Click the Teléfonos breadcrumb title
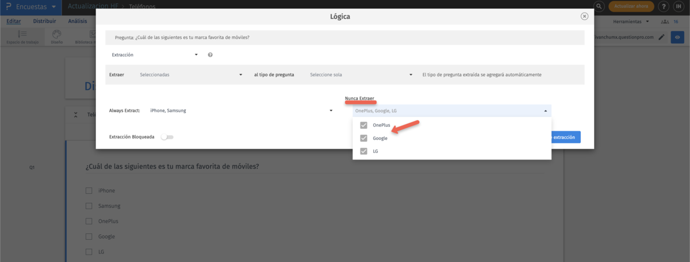690x262 pixels. (x=141, y=6)
